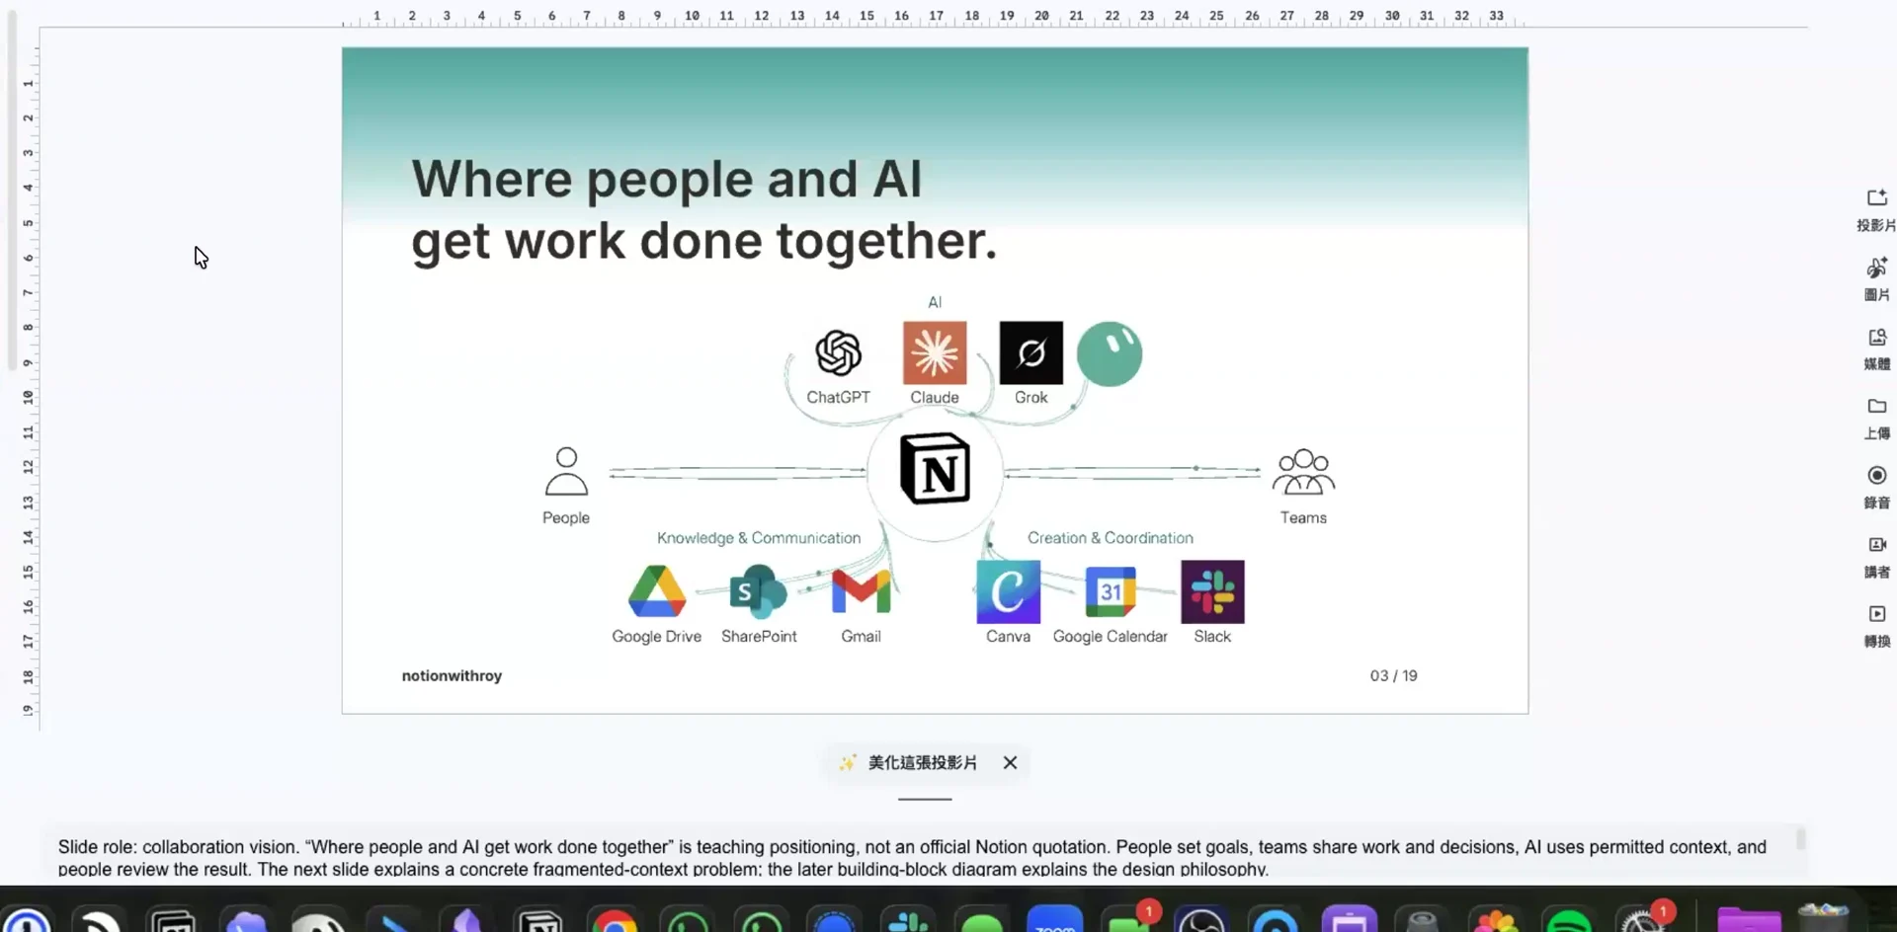1897x932 pixels.
Task: Select the Claude logo on the slide
Action: [x=935, y=352]
